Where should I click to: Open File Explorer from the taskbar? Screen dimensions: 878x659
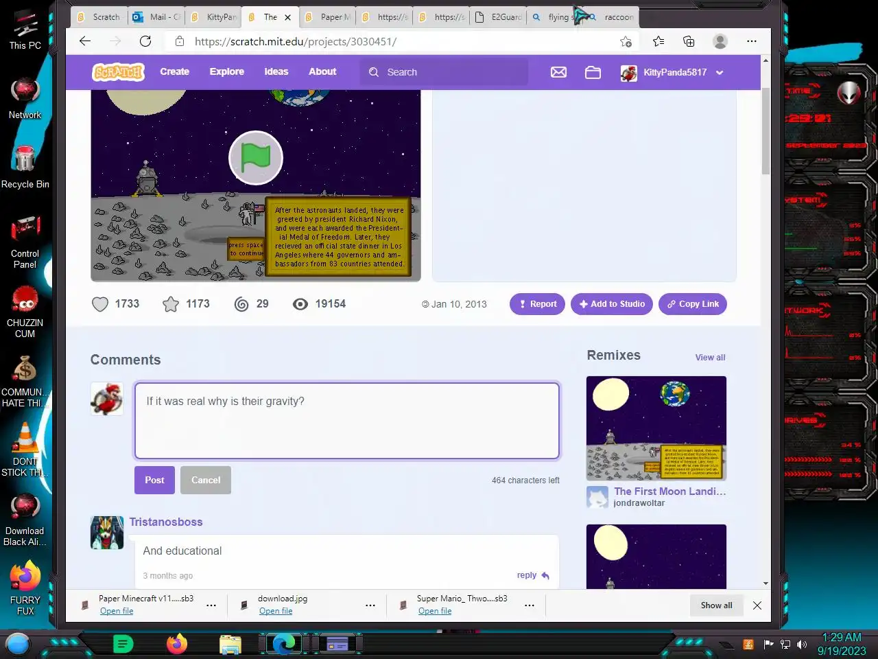click(230, 644)
